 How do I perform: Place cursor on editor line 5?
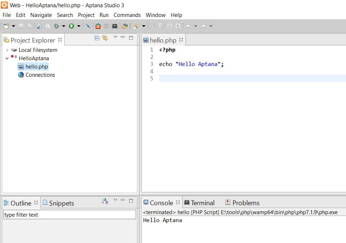click(253, 78)
